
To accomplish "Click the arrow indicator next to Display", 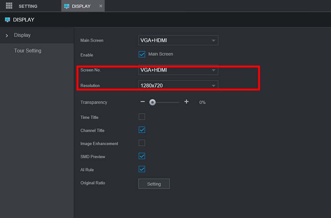I will point(7,35).
